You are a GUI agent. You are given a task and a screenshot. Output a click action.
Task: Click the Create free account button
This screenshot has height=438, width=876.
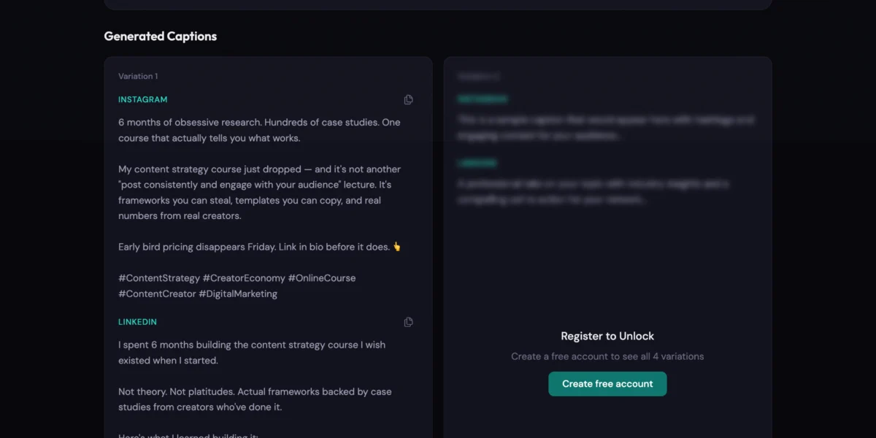tap(607, 384)
